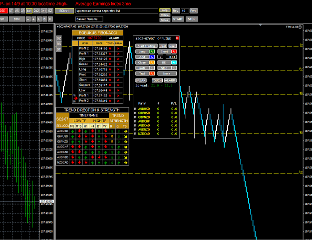Click the Trail button in trade panel

[142, 73]
